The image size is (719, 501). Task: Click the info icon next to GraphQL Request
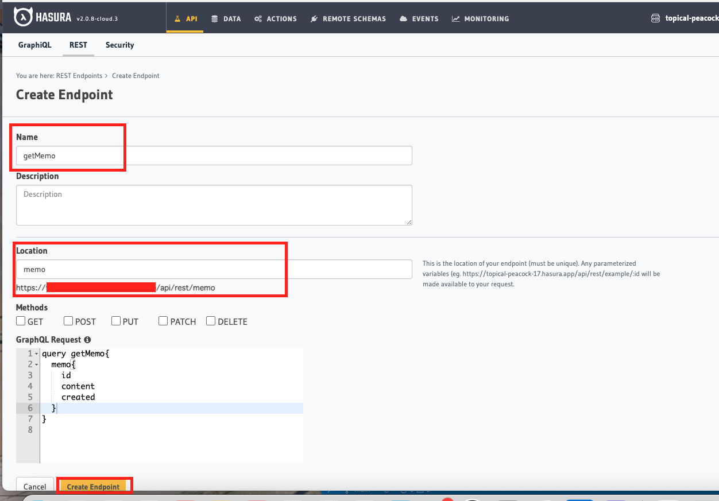pyautogui.click(x=87, y=339)
